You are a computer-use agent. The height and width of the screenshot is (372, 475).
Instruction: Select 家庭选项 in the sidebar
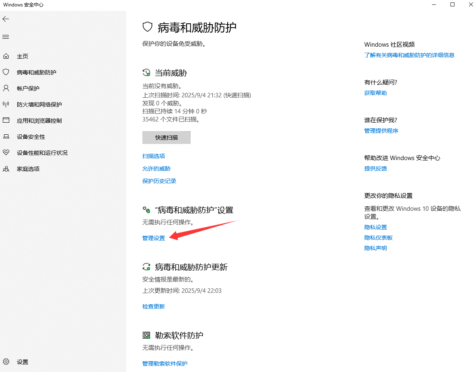click(28, 169)
